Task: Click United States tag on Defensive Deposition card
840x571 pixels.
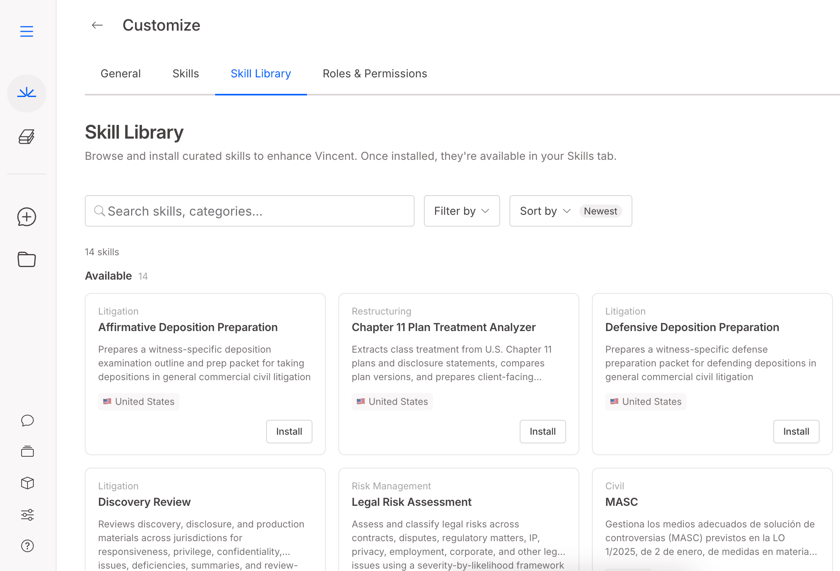Action: (x=646, y=401)
